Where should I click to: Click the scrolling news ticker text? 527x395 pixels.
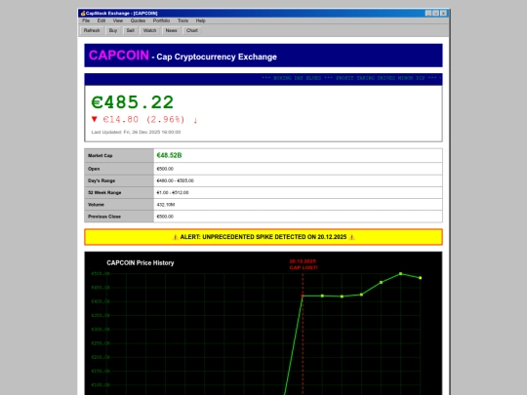pyautogui.click(x=351, y=78)
